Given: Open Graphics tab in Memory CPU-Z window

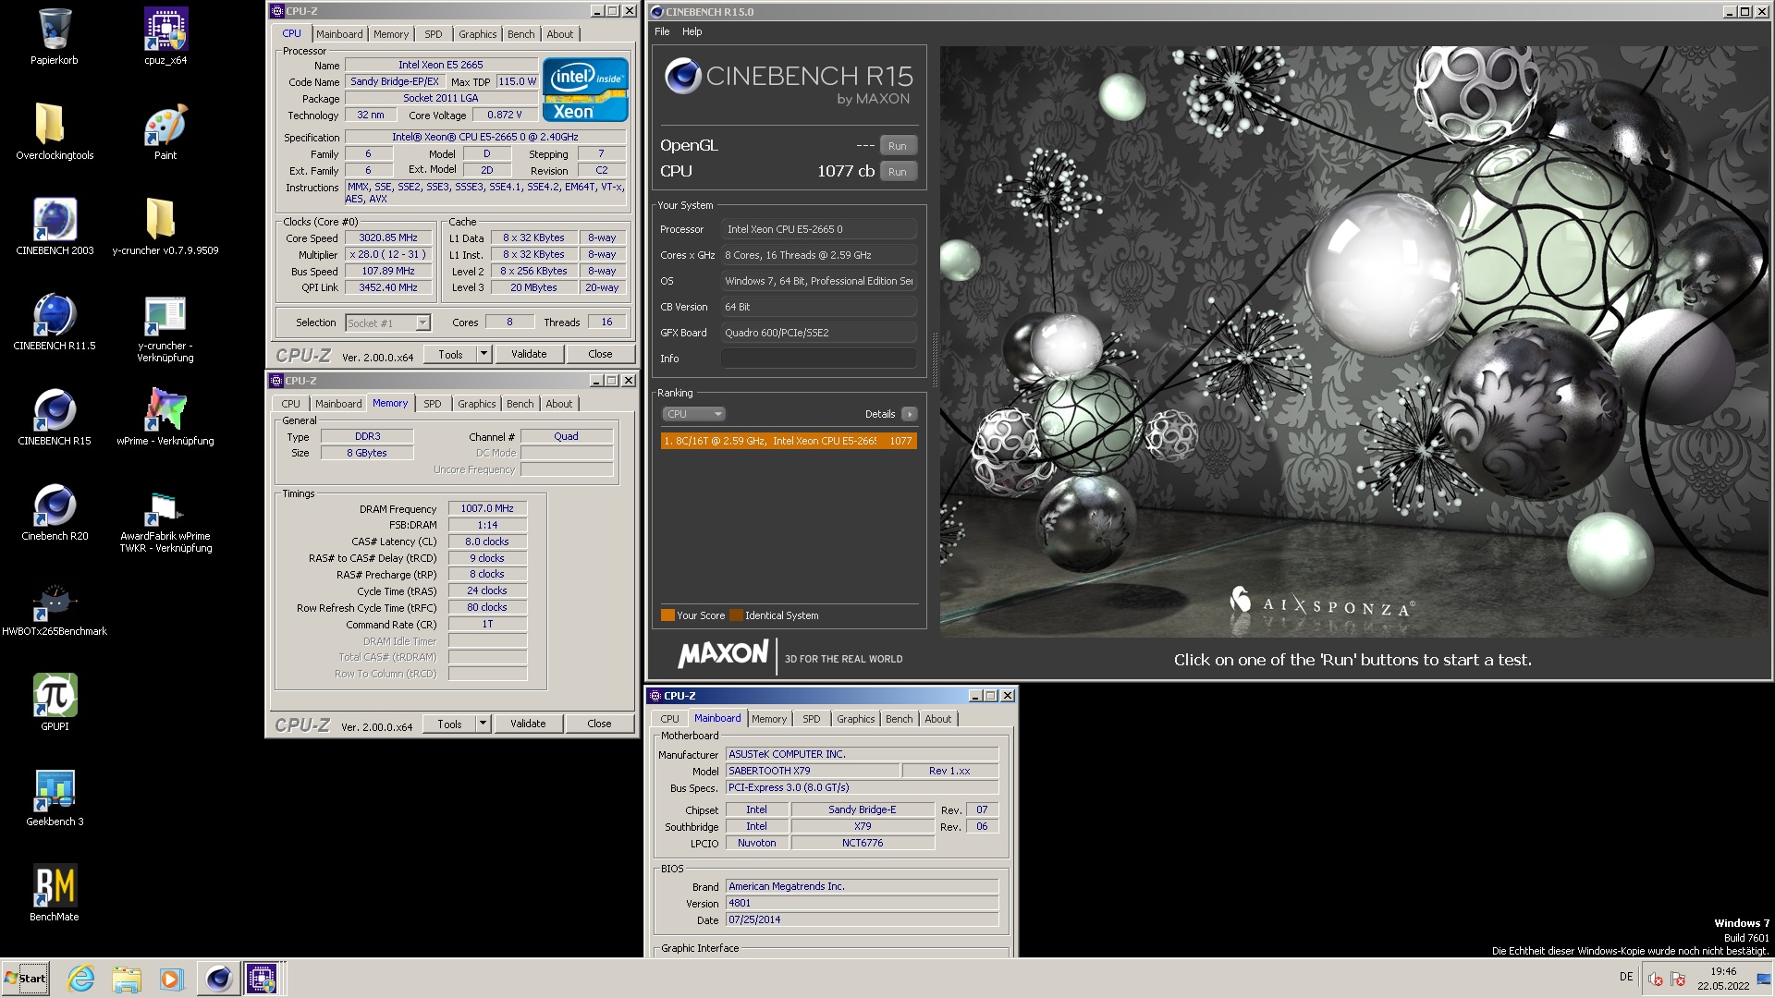Looking at the screenshot, I should click(x=477, y=404).
